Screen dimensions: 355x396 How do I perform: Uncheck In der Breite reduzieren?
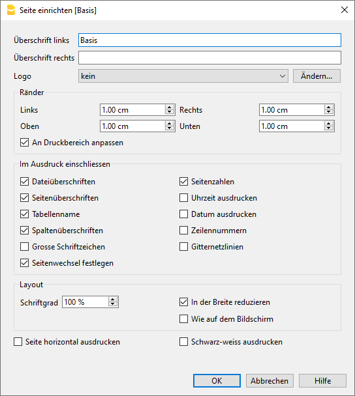click(x=183, y=302)
